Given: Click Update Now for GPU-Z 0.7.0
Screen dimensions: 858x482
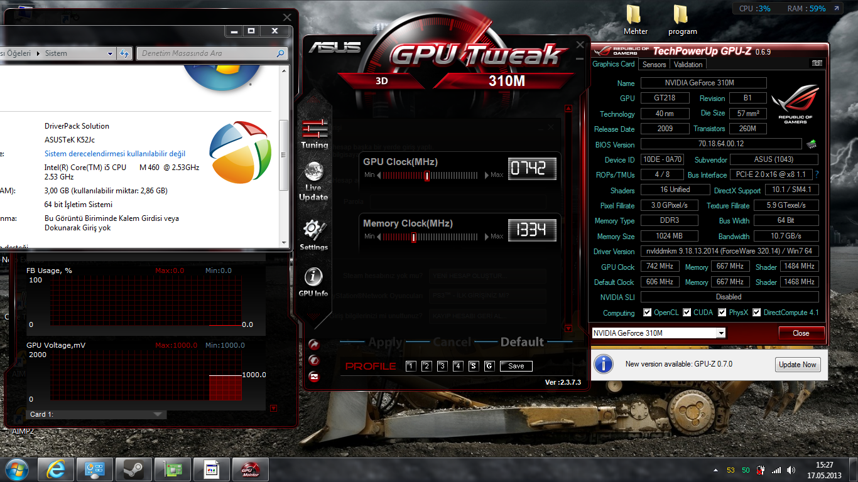Looking at the screenshot, I should coord(798,365).
